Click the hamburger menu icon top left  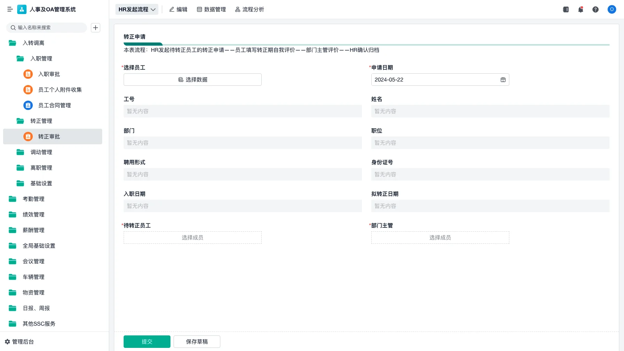(10, 9)
